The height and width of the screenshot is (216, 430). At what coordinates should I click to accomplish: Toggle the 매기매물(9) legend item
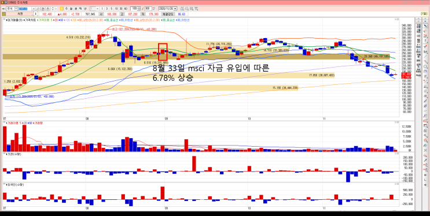point(14,20)
